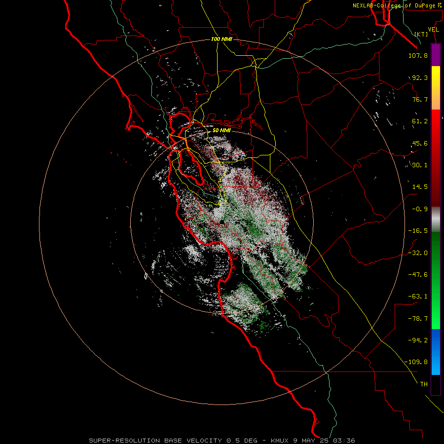Click the 107.8 velocity scale value

[x=418, y=55]
